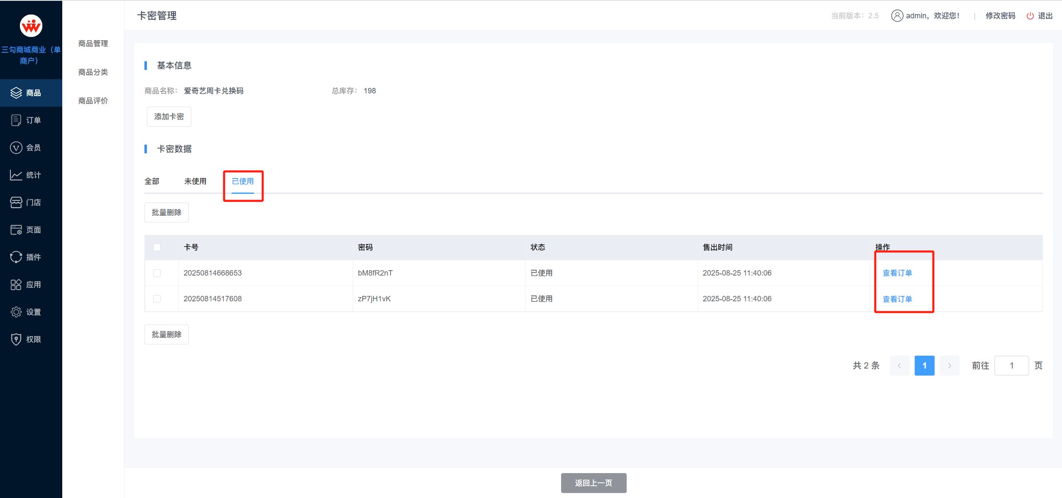
Task: Toggle the select-all checkbox in table header
Action: [x=157, y=247]
